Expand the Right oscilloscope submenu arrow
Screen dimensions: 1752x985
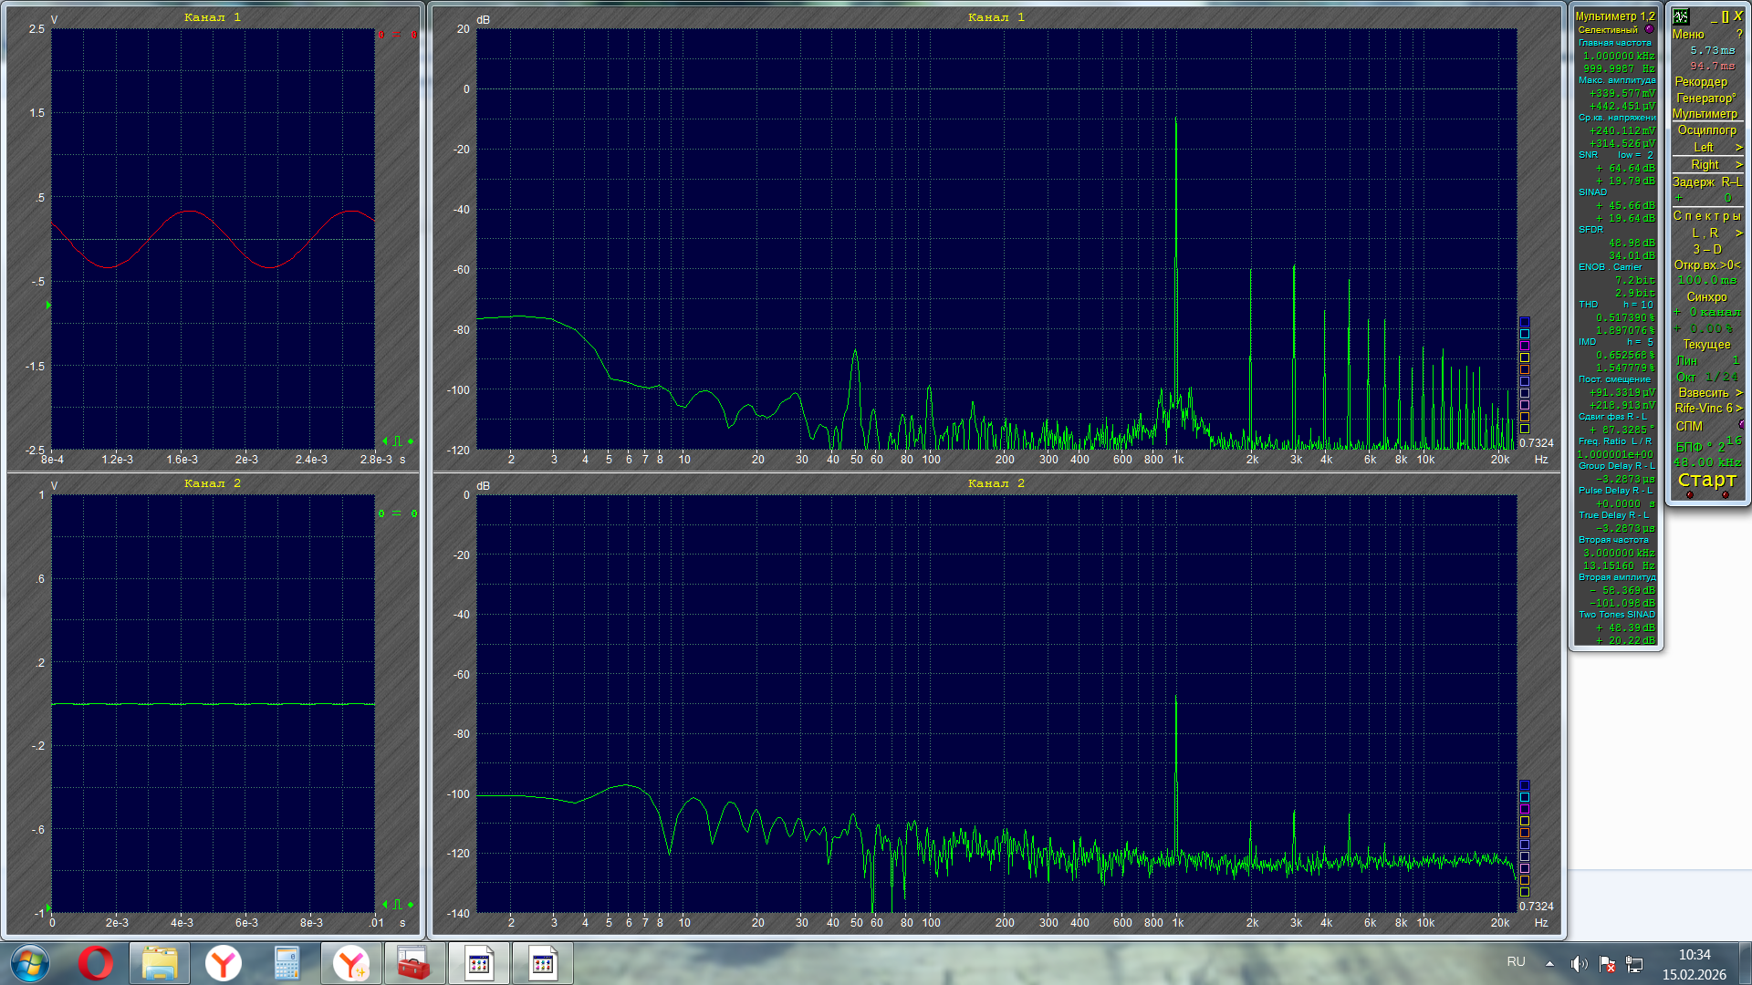pyautogui.click(x=1738, y=165)
